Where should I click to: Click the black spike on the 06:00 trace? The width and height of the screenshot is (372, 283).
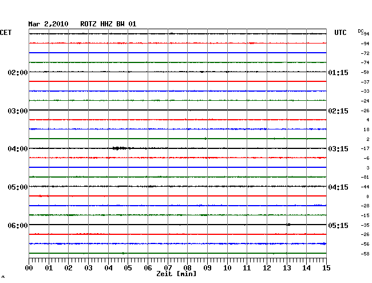pyautogui.click(x=288, y=225)
